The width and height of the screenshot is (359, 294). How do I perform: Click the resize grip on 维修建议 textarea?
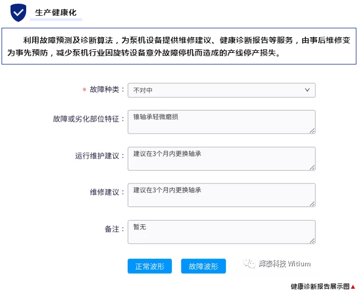coord(312,203)
